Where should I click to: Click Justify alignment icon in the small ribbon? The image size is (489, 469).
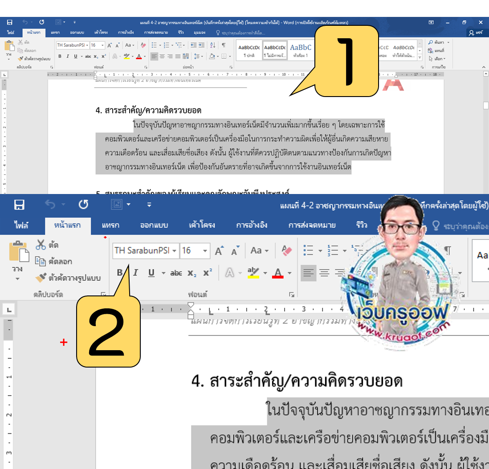coord(178,57)
